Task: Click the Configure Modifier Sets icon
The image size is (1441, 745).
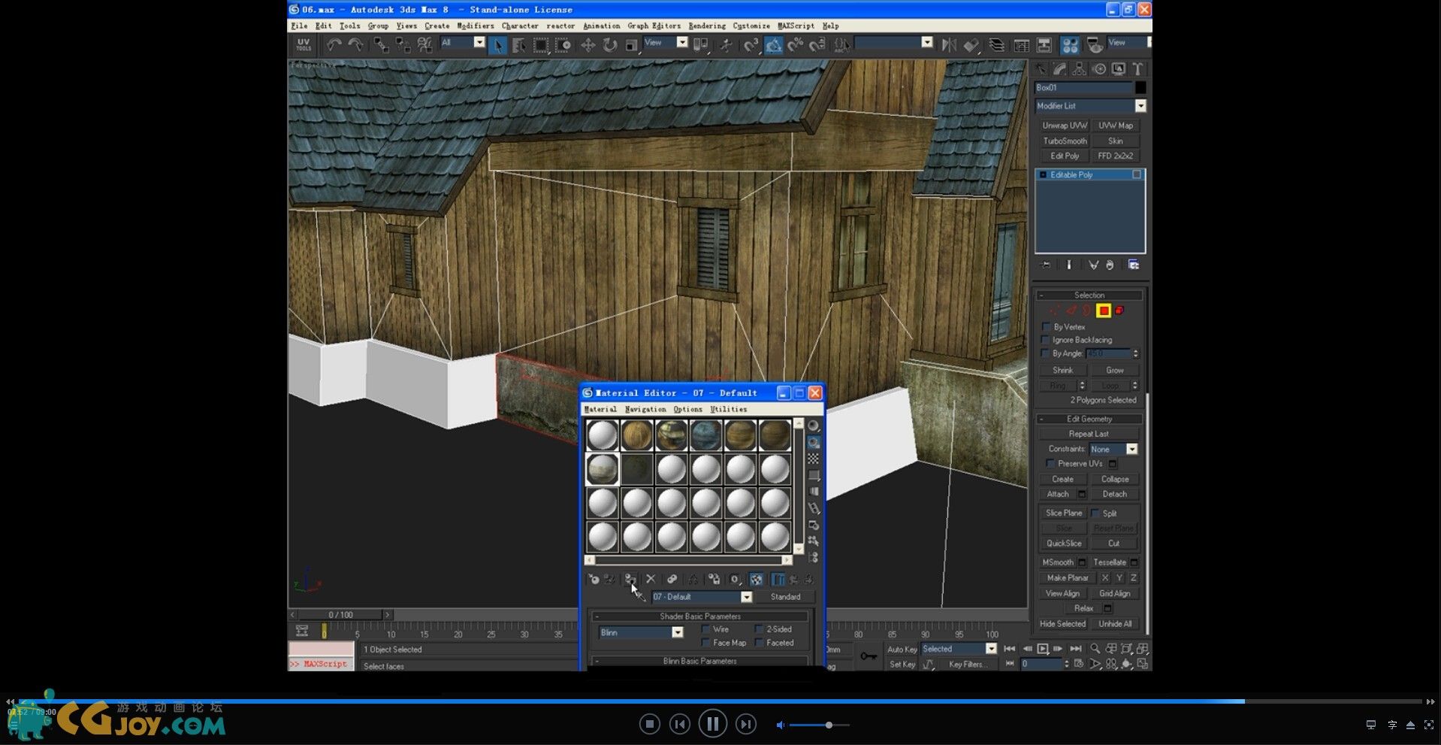Action: 1134,265
